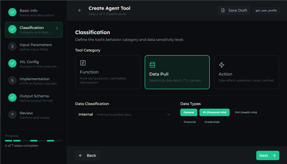Open the Implementation step
The image size is (287, 164).
[34, 81]
